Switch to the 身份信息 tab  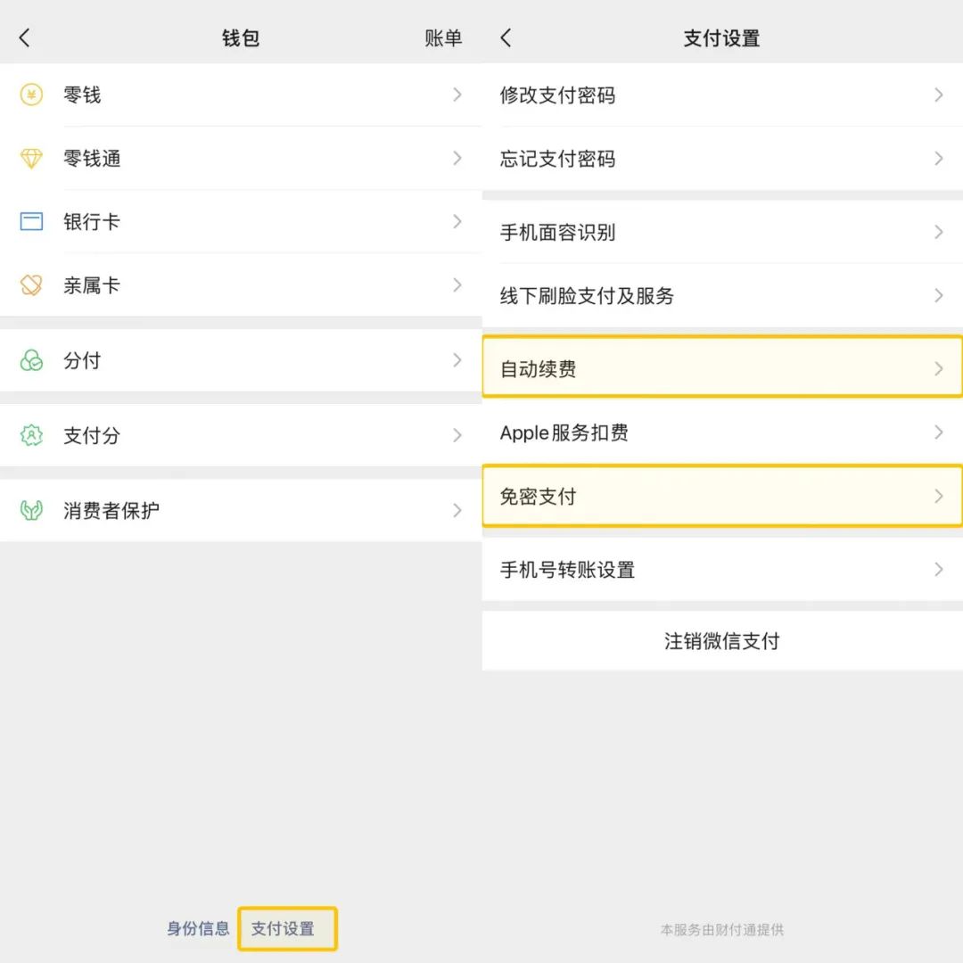(x=197, y=928)
